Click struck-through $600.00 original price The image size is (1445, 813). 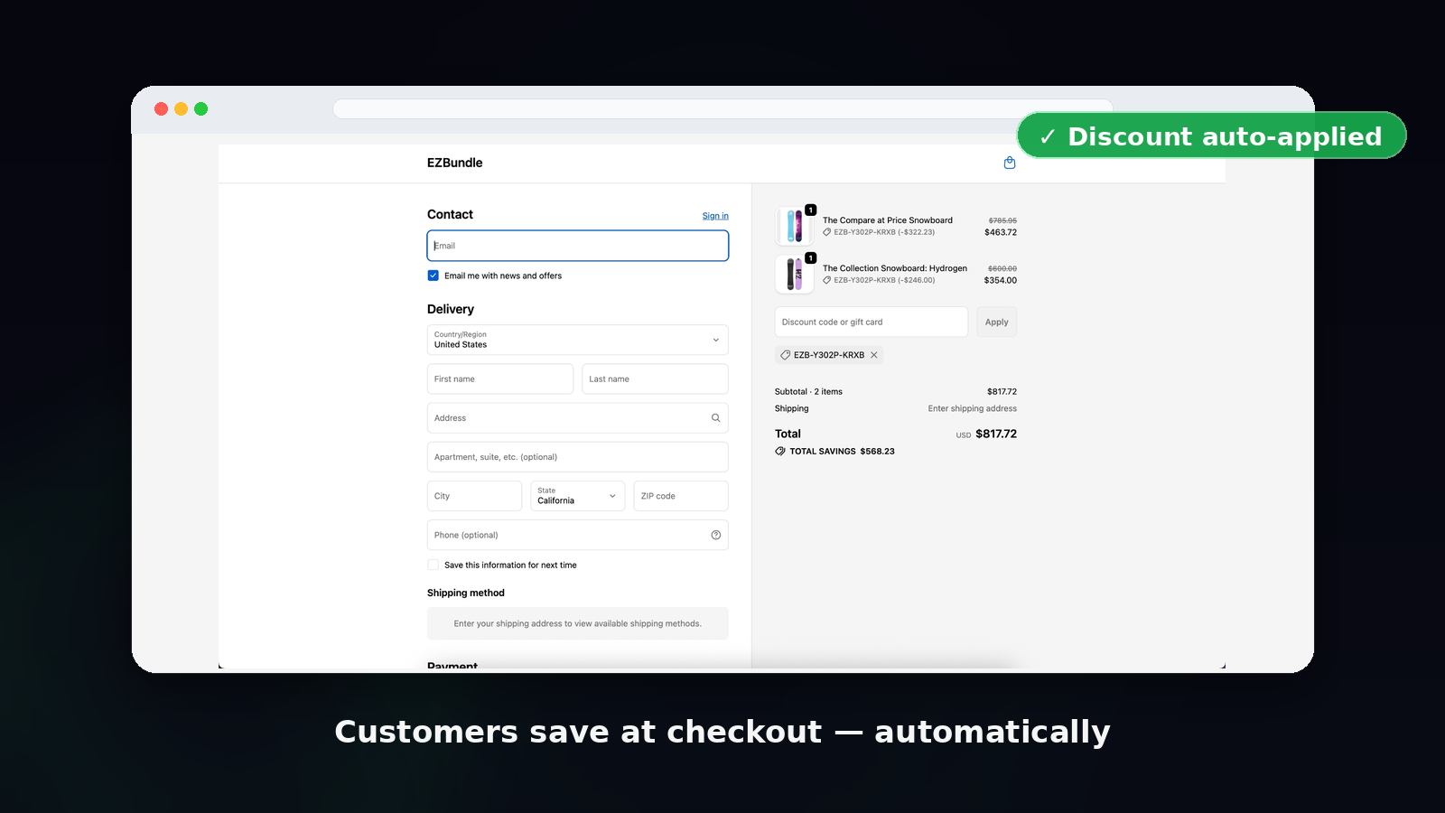(1002, 268)
